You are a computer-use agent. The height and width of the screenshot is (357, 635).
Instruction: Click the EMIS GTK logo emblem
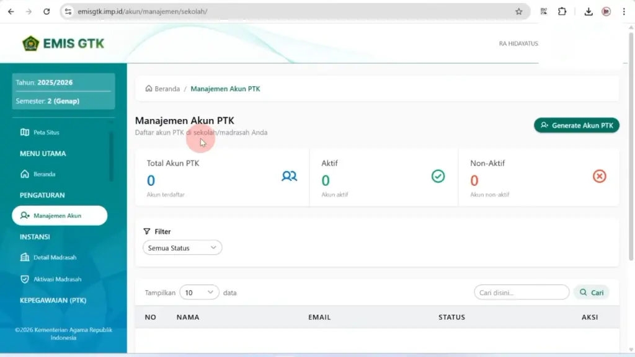tap(30, 43)
